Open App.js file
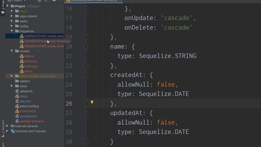The width and height of the screenshot is (261, 147). tap(24, 96)
